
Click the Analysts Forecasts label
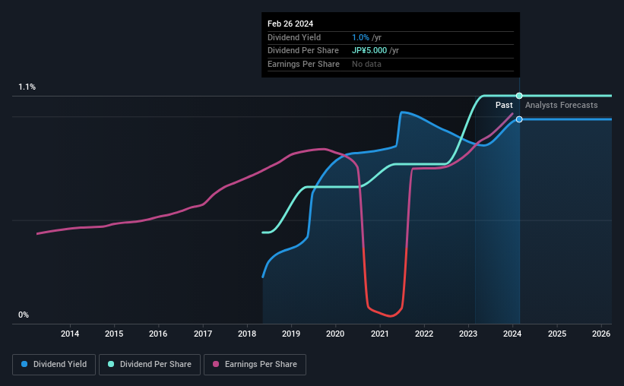(562, 105)
